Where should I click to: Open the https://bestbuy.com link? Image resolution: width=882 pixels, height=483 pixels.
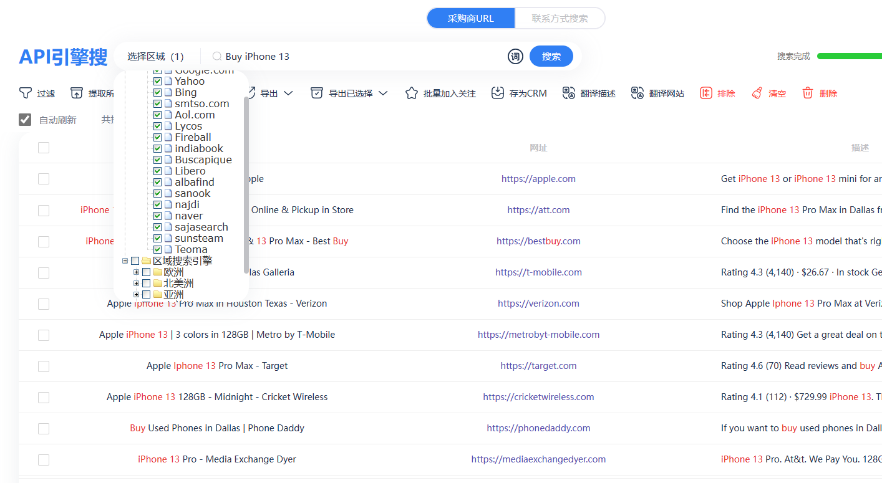[x=538, y=241]
